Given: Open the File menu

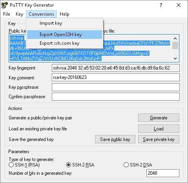Looking at the screenshot, I should click(7, 14).
